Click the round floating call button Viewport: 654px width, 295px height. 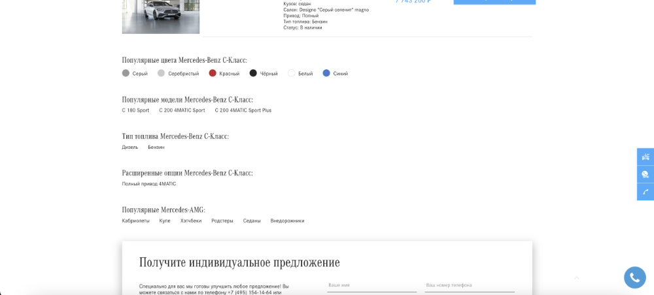click(635, 277)
